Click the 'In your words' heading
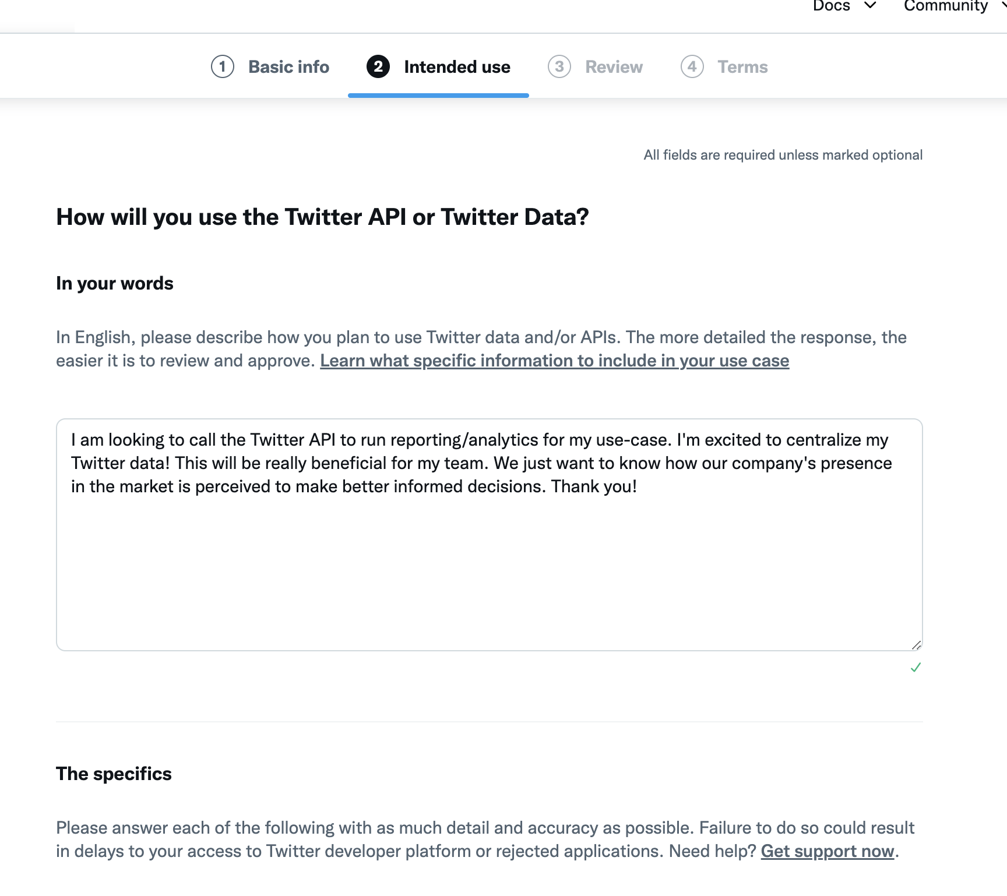Viewport: 1007px width, 896px height. pyautogui.click(x=115, y=283)
